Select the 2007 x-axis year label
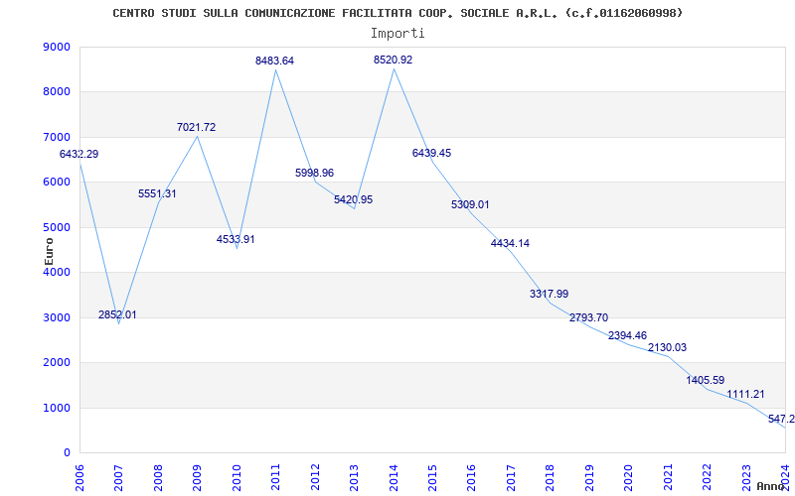This screenshot has width=795, height=496. (x=118, y=478)
